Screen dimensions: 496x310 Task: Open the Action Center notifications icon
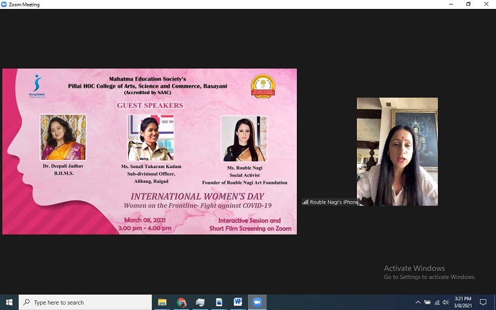coord(483,302)
